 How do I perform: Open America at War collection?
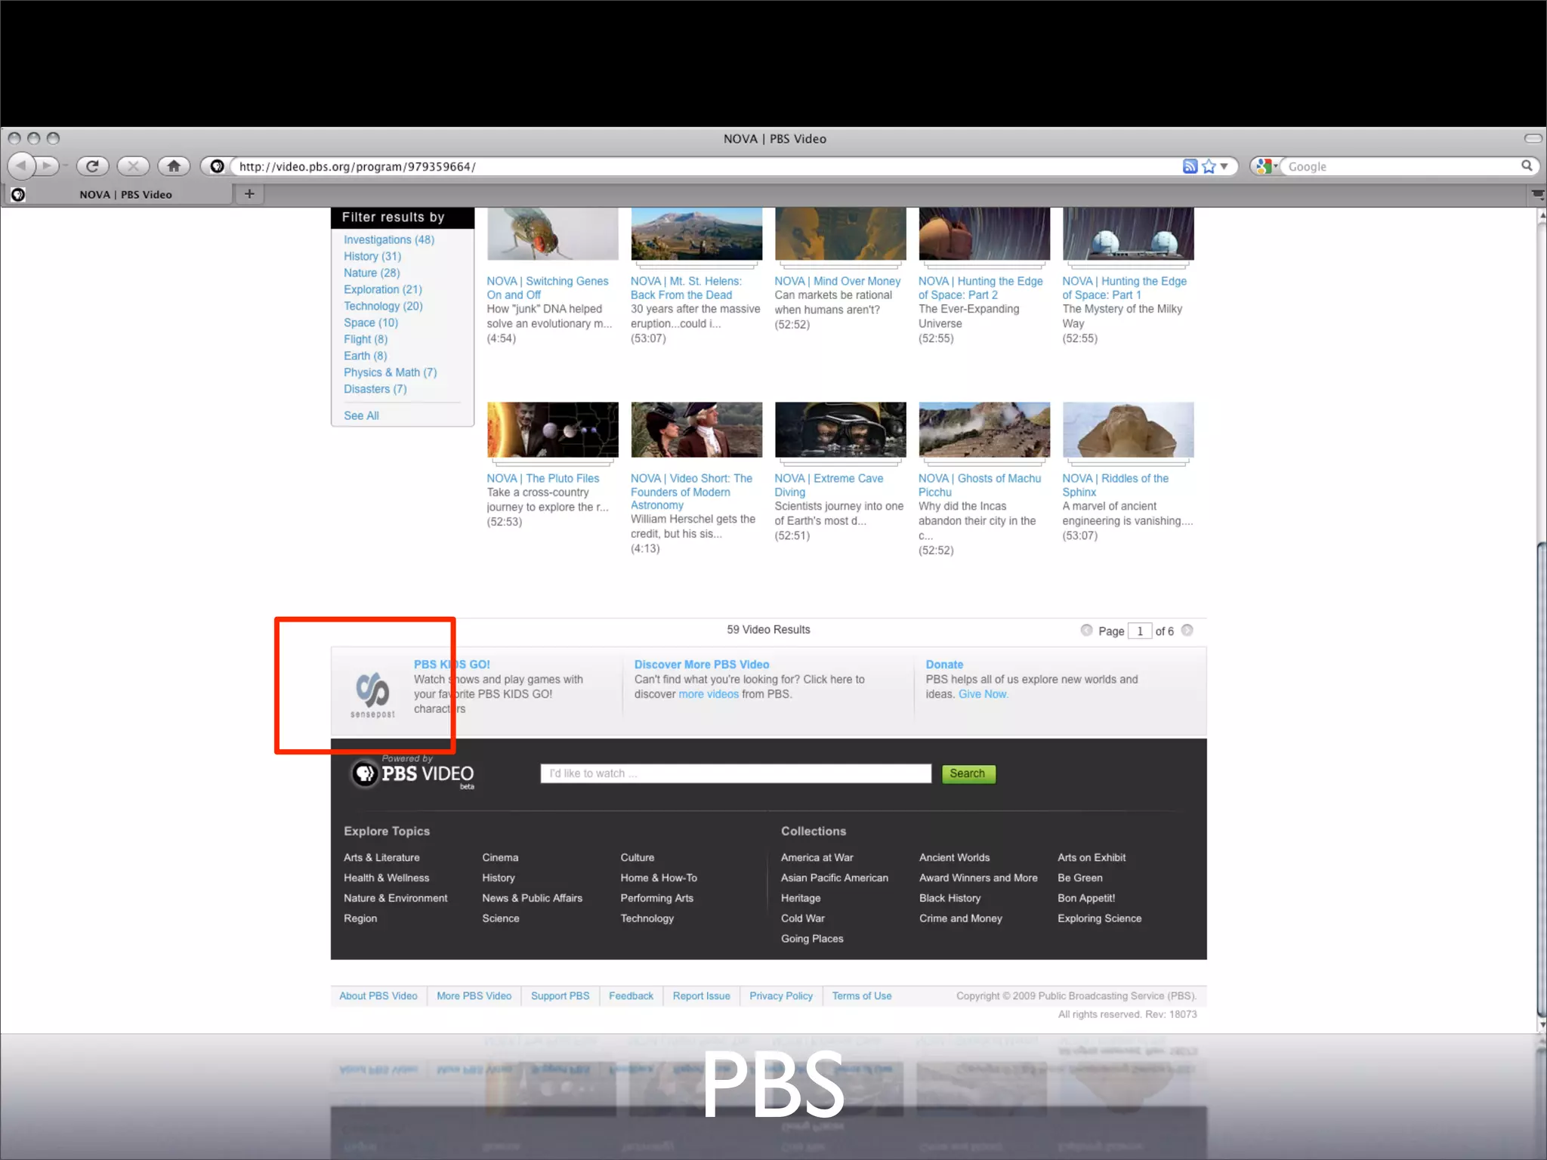817,857
